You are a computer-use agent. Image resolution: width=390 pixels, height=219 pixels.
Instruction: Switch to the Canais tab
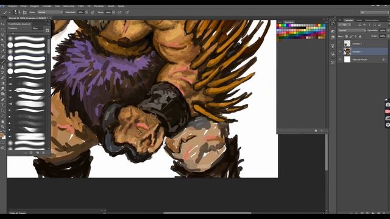coord(359,20)
